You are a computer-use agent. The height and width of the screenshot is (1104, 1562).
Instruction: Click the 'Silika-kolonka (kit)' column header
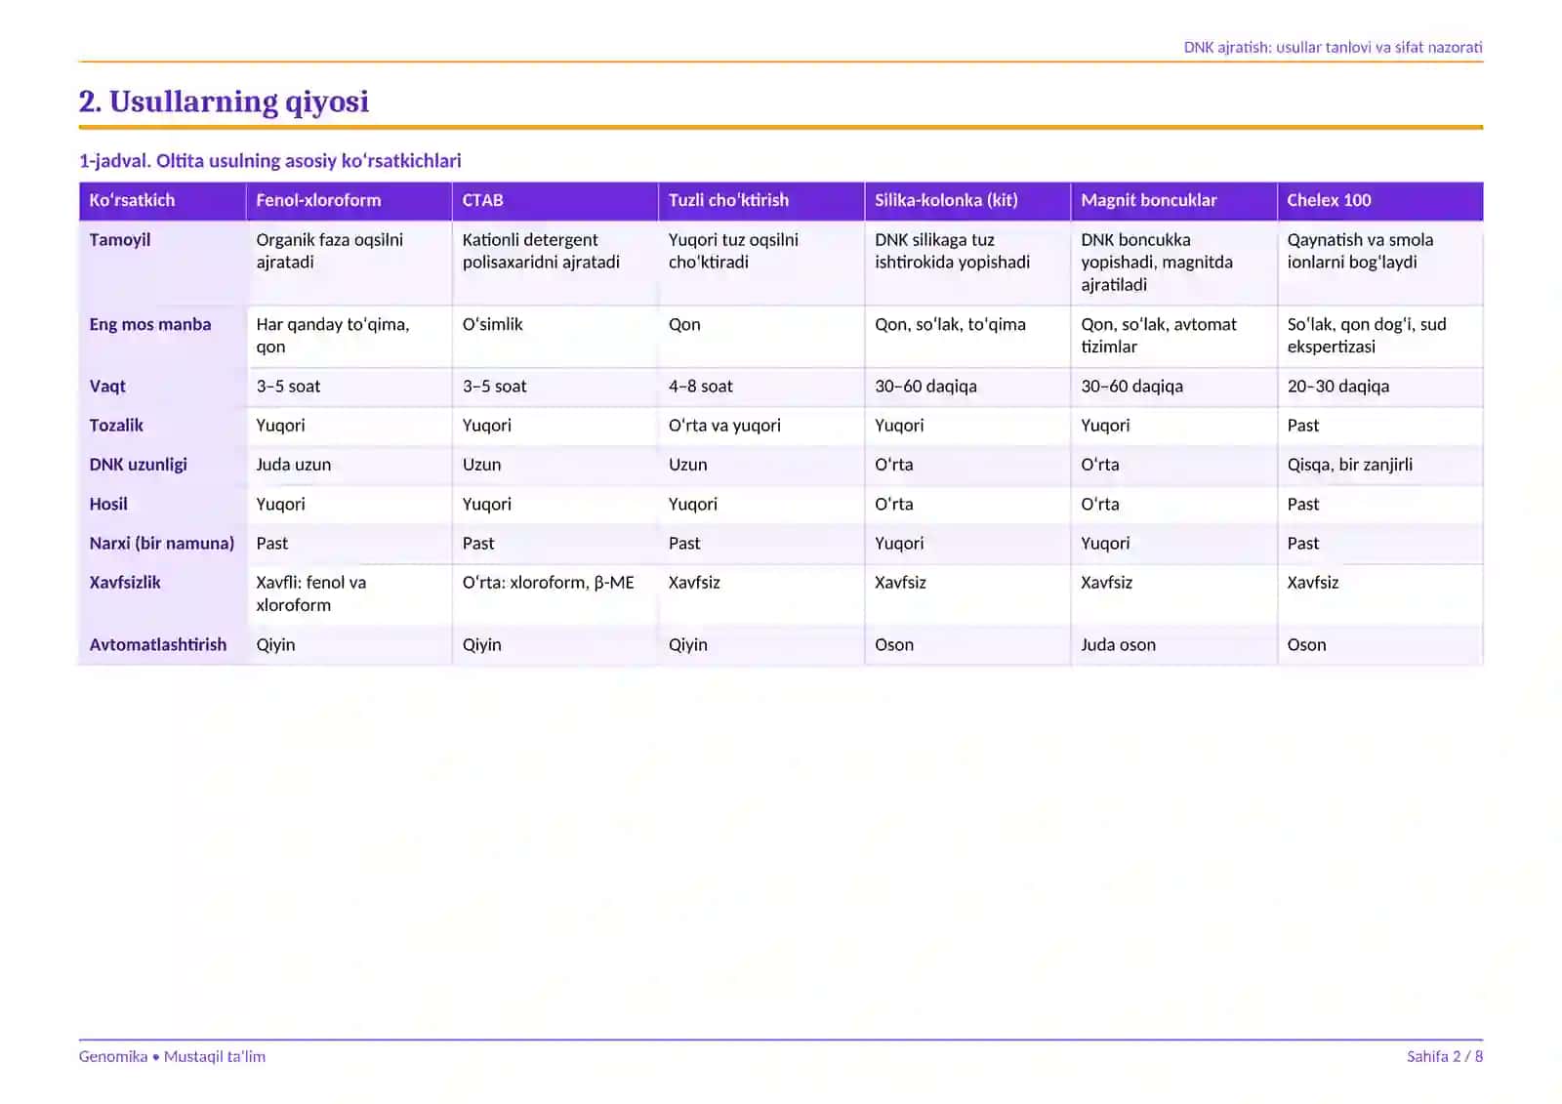click(x=946, y=200)
